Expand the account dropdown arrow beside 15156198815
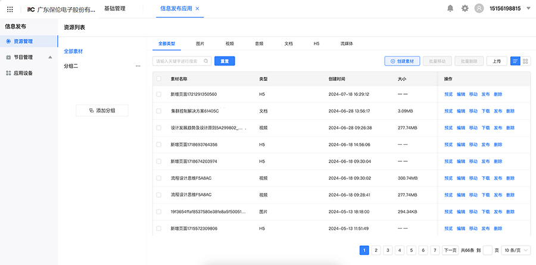 [x=528, y=9]
